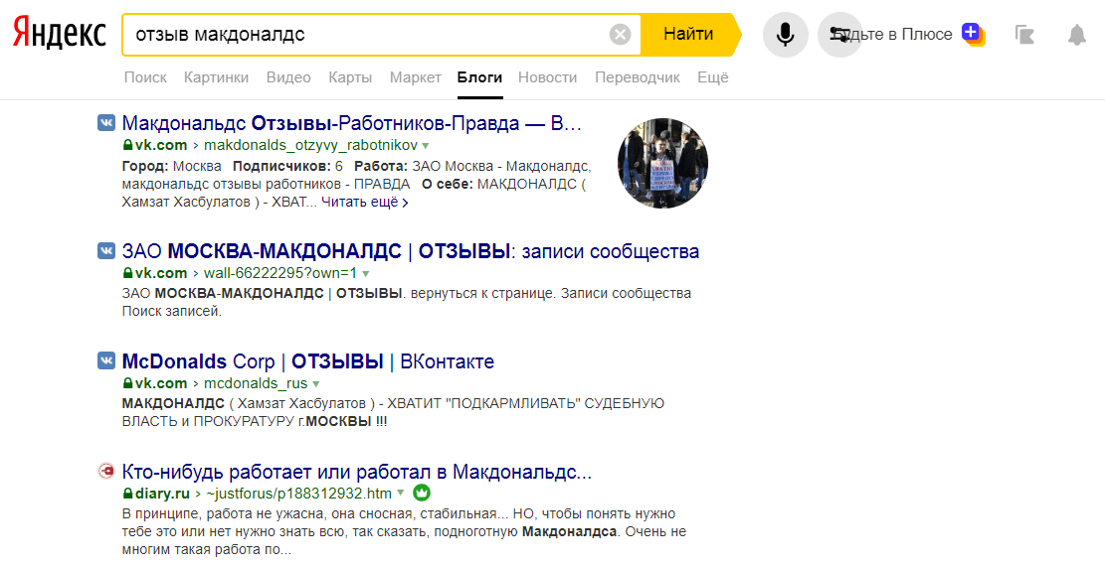
Task: Click "Читать ещё" link in first result
Action: [x=365, y=202]
